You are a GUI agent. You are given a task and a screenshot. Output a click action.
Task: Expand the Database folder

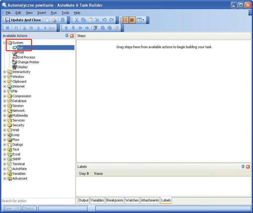click(5, 101)
